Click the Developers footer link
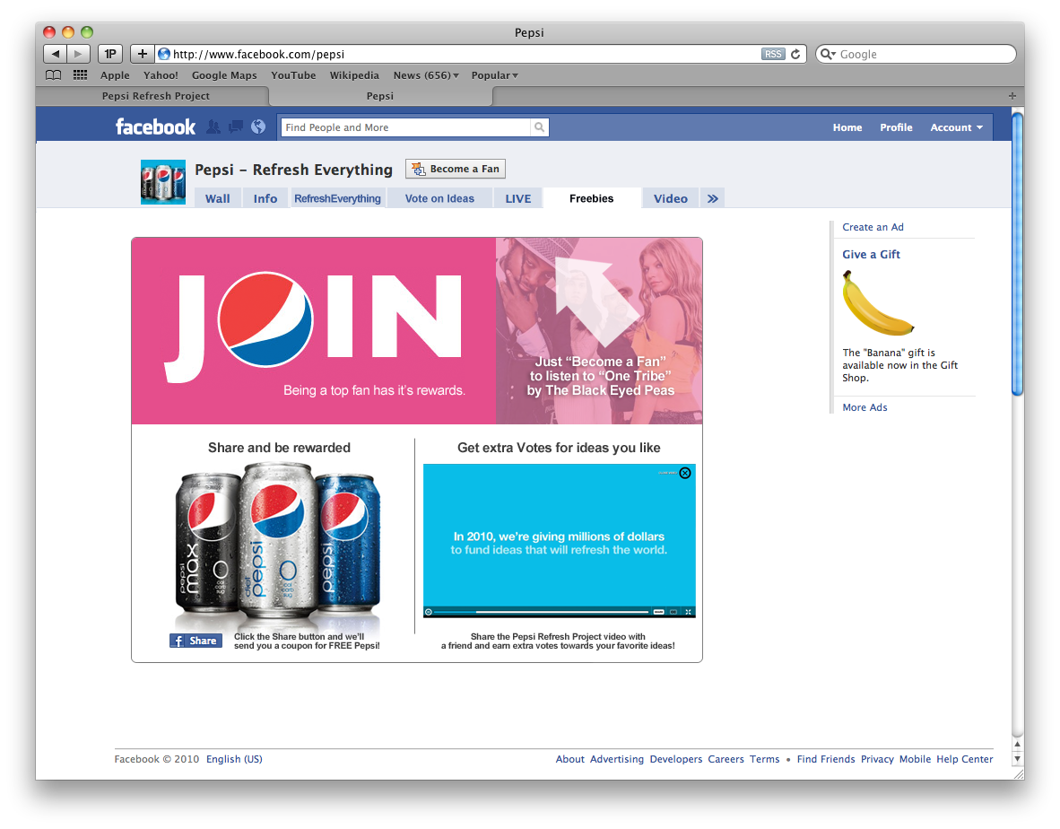1060x829 pixels. coord(676,759)
